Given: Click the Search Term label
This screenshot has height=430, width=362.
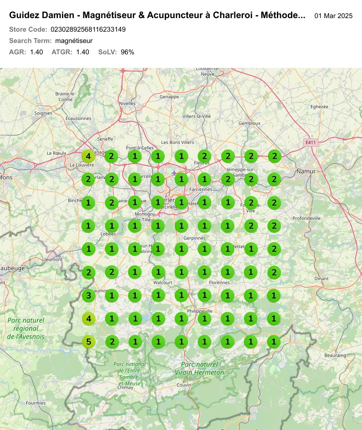Looking at the screenshot, I should [x=30, y=41].
